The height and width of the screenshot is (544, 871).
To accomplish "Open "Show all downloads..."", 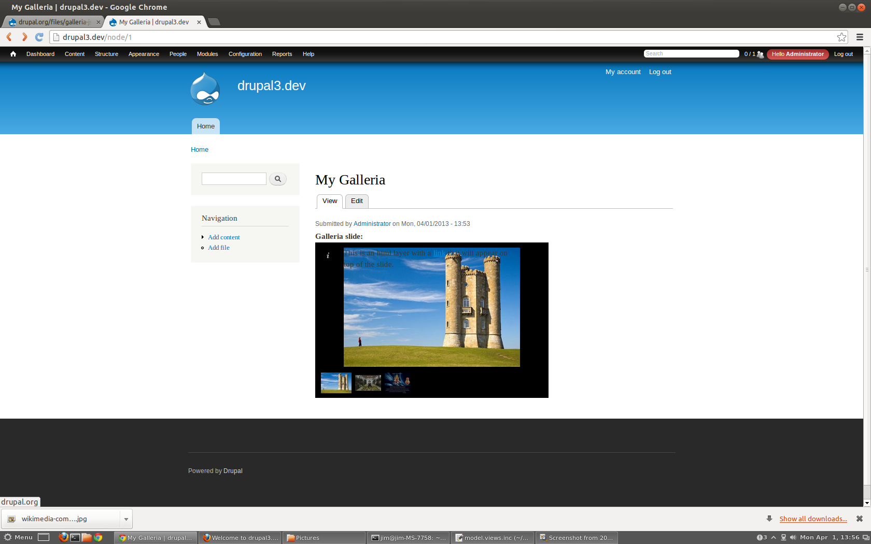I will (813, 519).
